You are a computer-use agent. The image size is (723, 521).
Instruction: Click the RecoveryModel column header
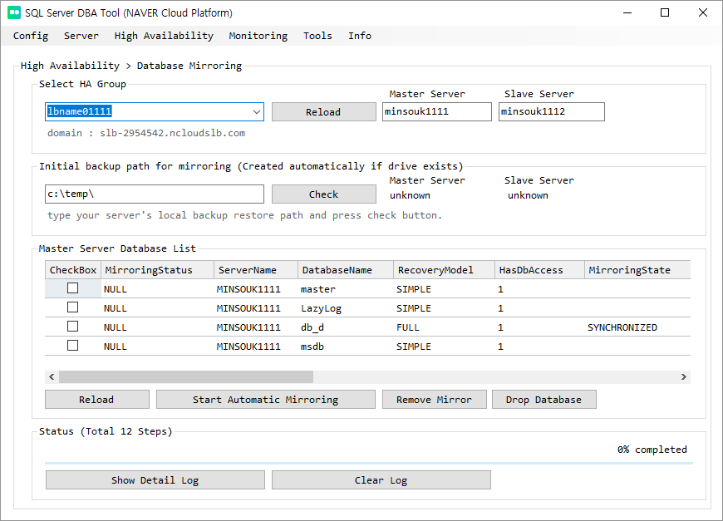point(444,270)
